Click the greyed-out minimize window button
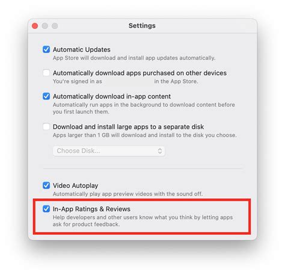This screenshot has height=277, width=285. (x=44, y=26)
